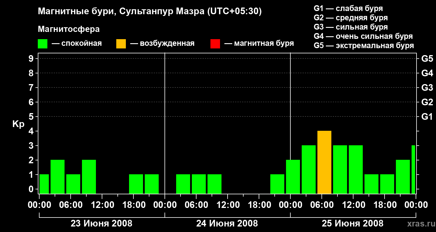Click the orange 'возбужденная' legend swatch
This screenshot has height=232, width=436.
tap(121, 44)
